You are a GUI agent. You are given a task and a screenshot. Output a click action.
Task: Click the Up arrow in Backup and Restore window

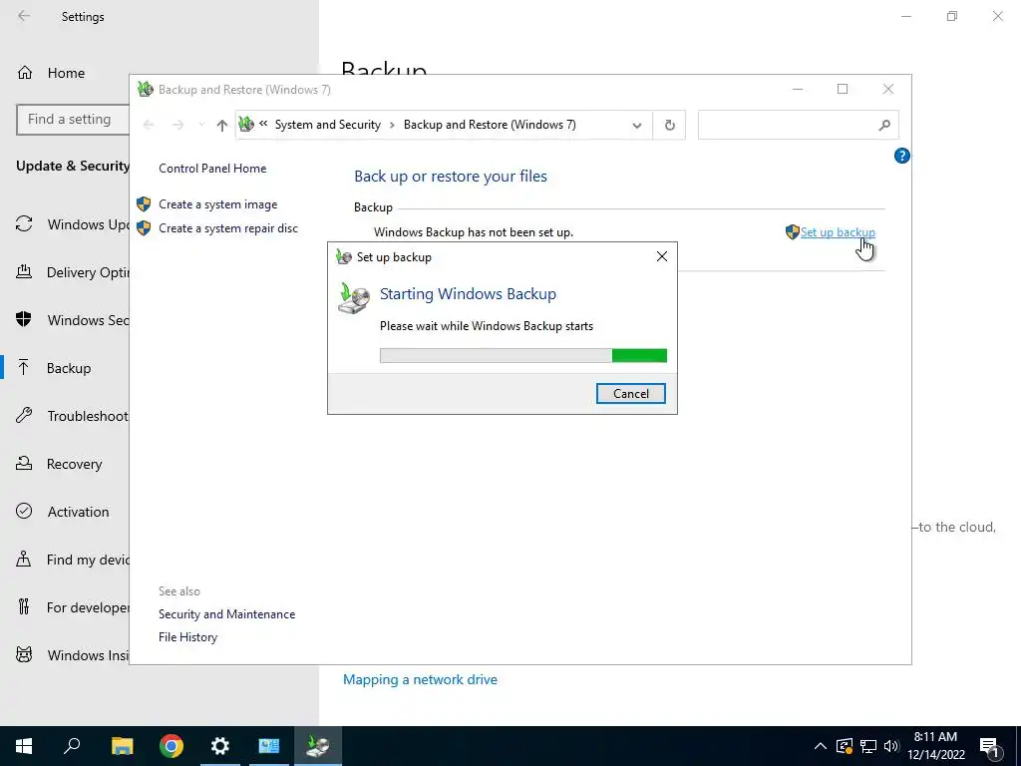[x=222, y=125]
